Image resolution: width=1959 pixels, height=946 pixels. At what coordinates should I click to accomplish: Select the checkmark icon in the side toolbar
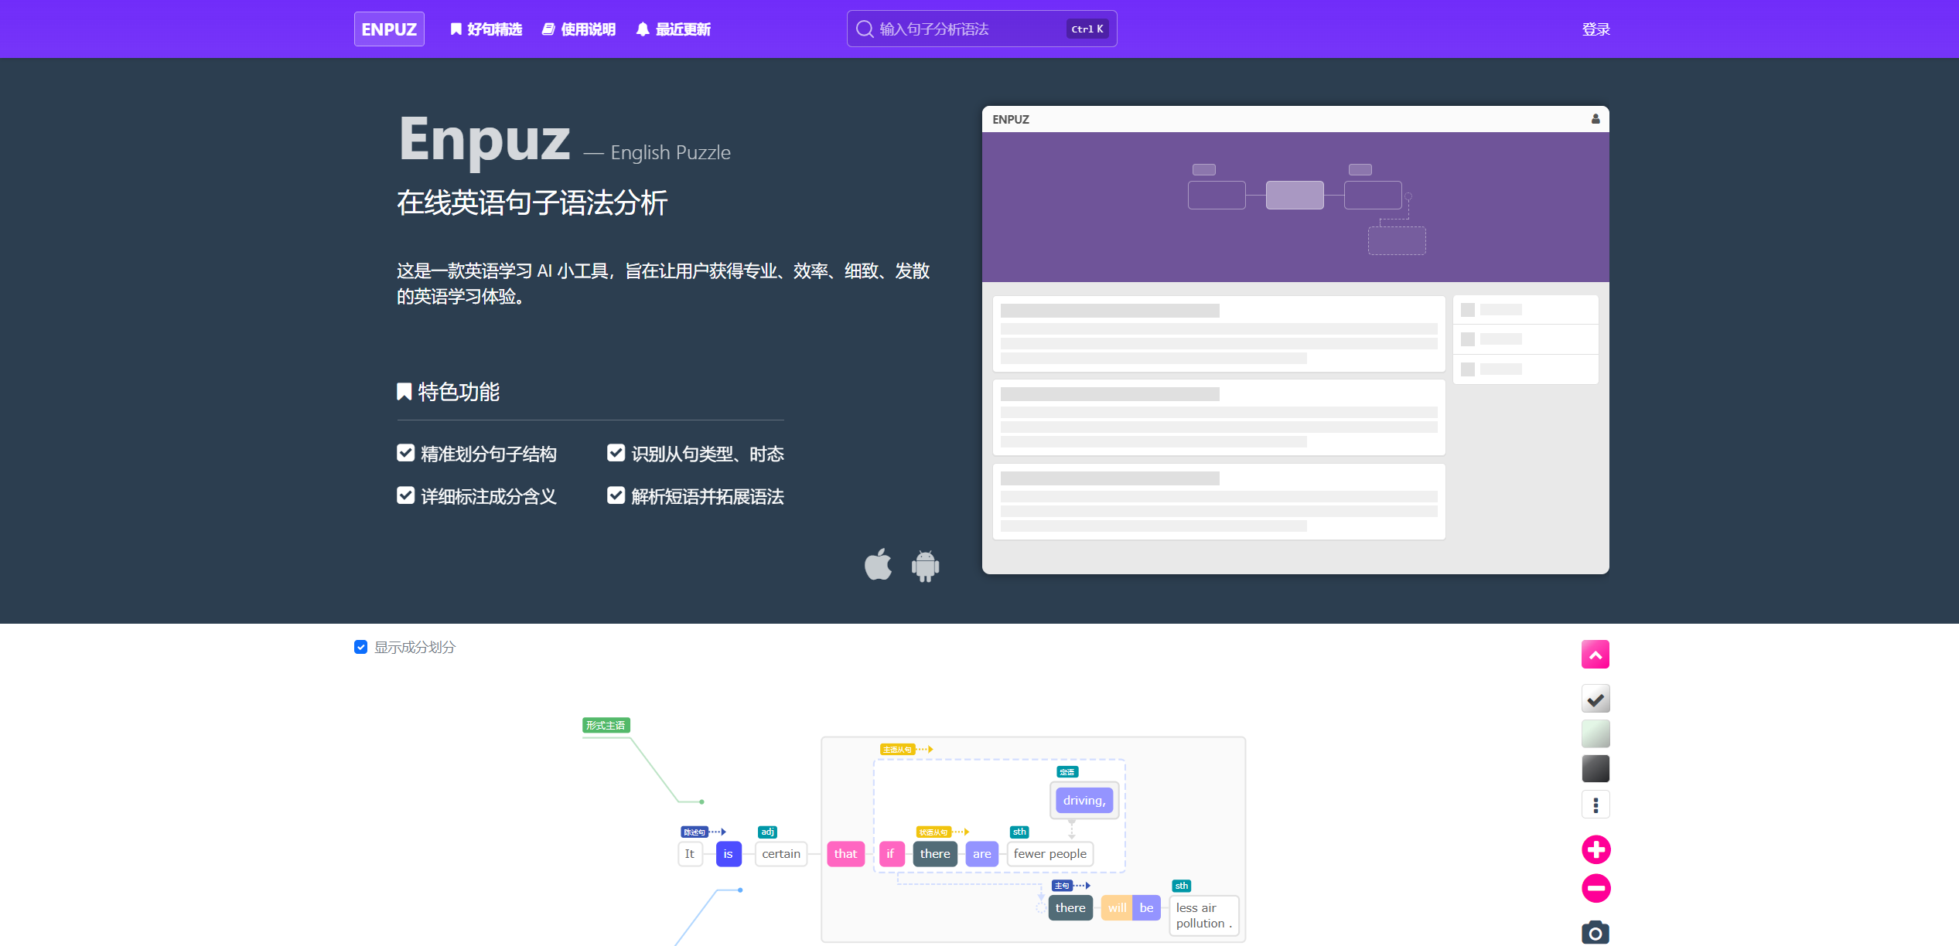(x=1596, y=698)
